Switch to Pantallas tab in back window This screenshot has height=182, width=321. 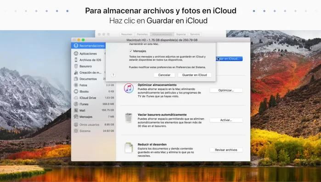pyautogui.click(x=142, y=34)
